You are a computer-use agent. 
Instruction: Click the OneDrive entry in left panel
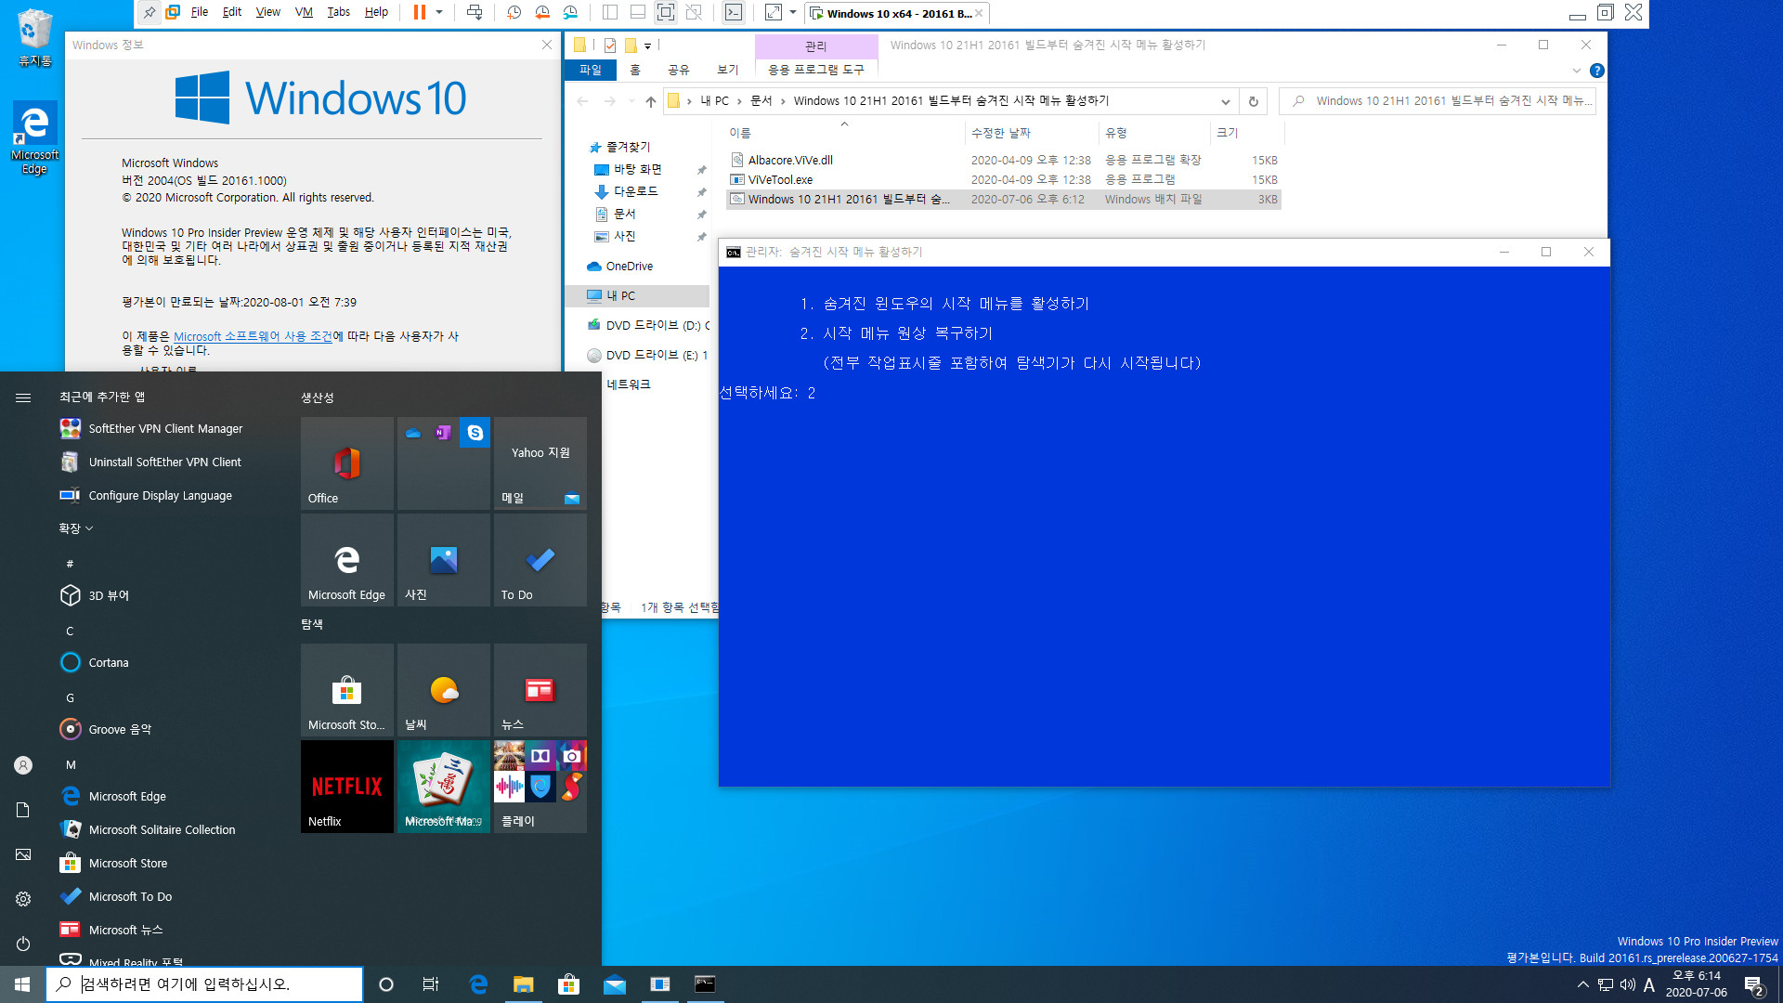click(x=630, y=266)
